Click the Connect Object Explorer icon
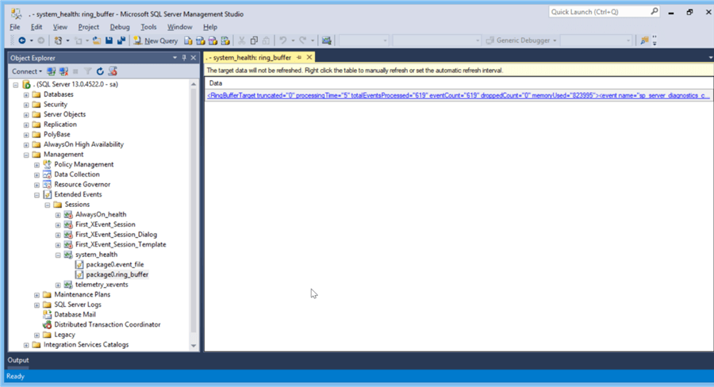This screenshot has width=714, height=387. click(52, 71)
